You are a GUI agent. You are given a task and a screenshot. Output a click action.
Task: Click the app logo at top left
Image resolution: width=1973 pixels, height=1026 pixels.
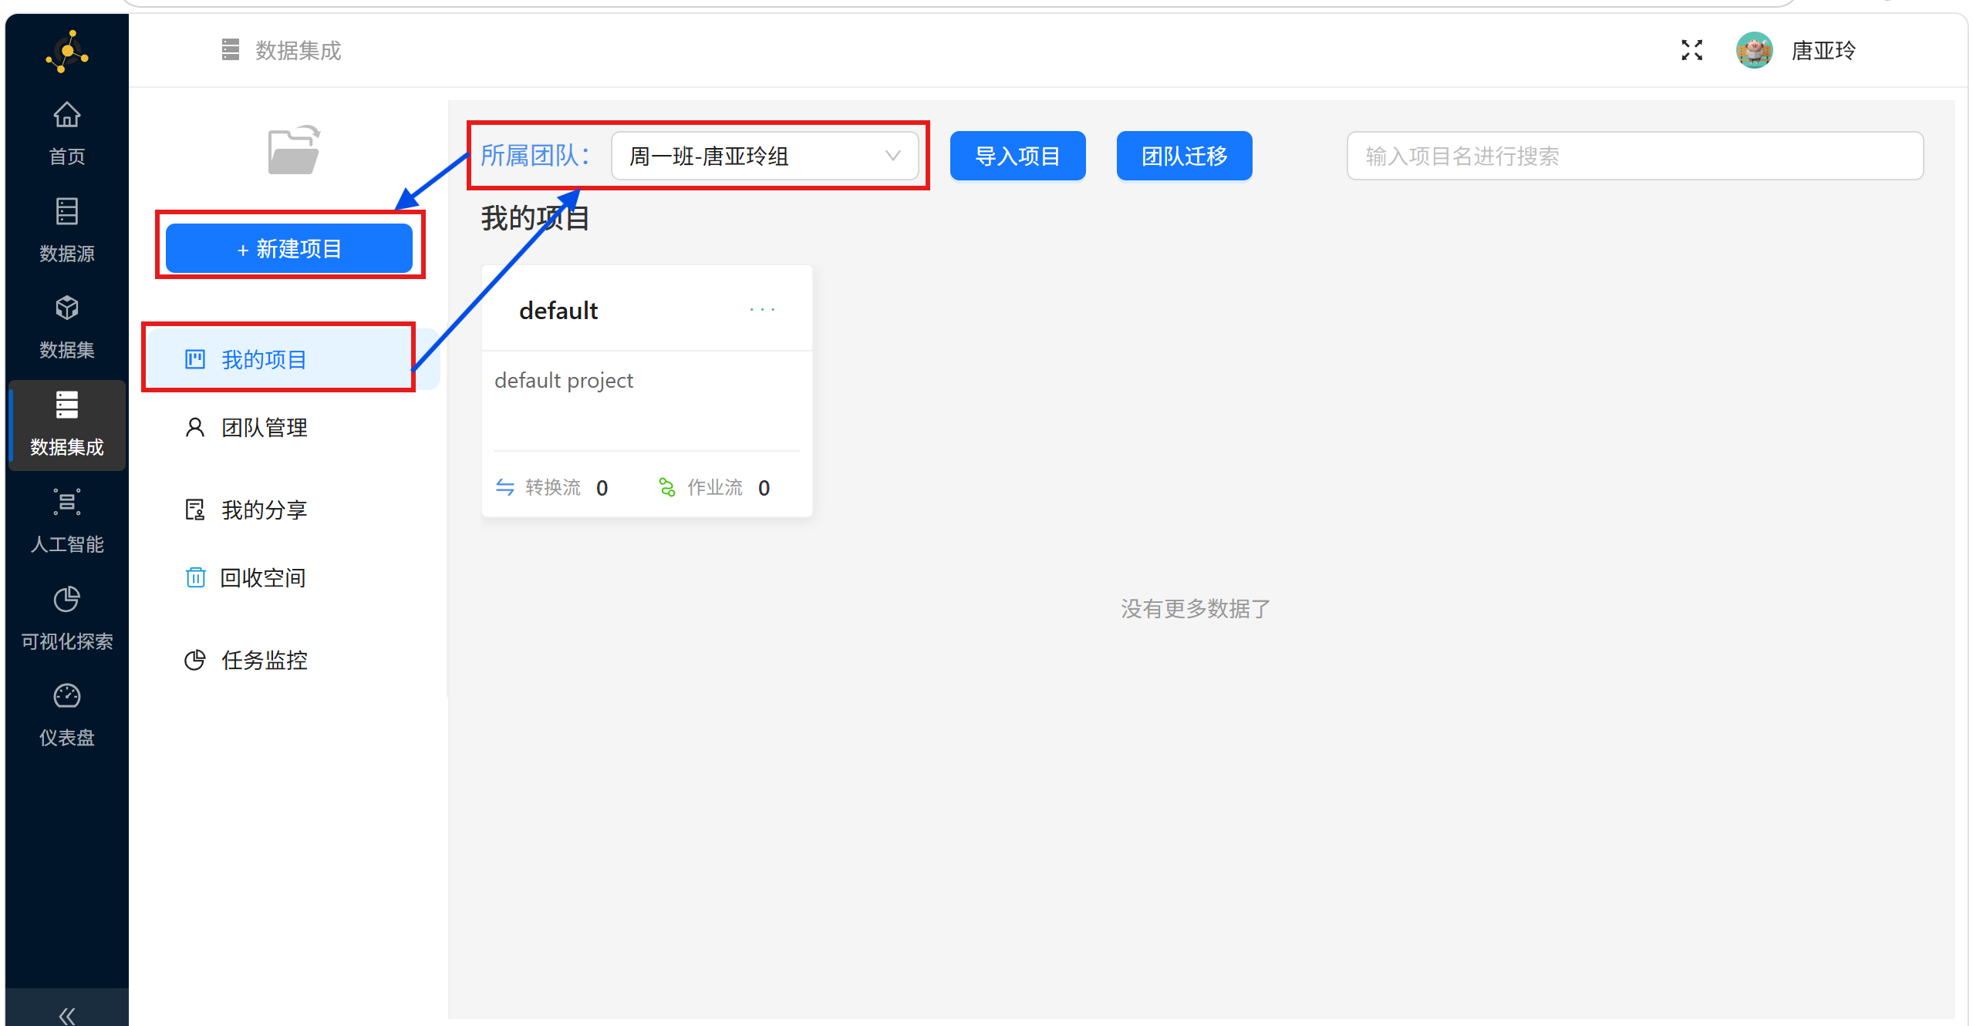pyautogui.click(x=67, y=52)
